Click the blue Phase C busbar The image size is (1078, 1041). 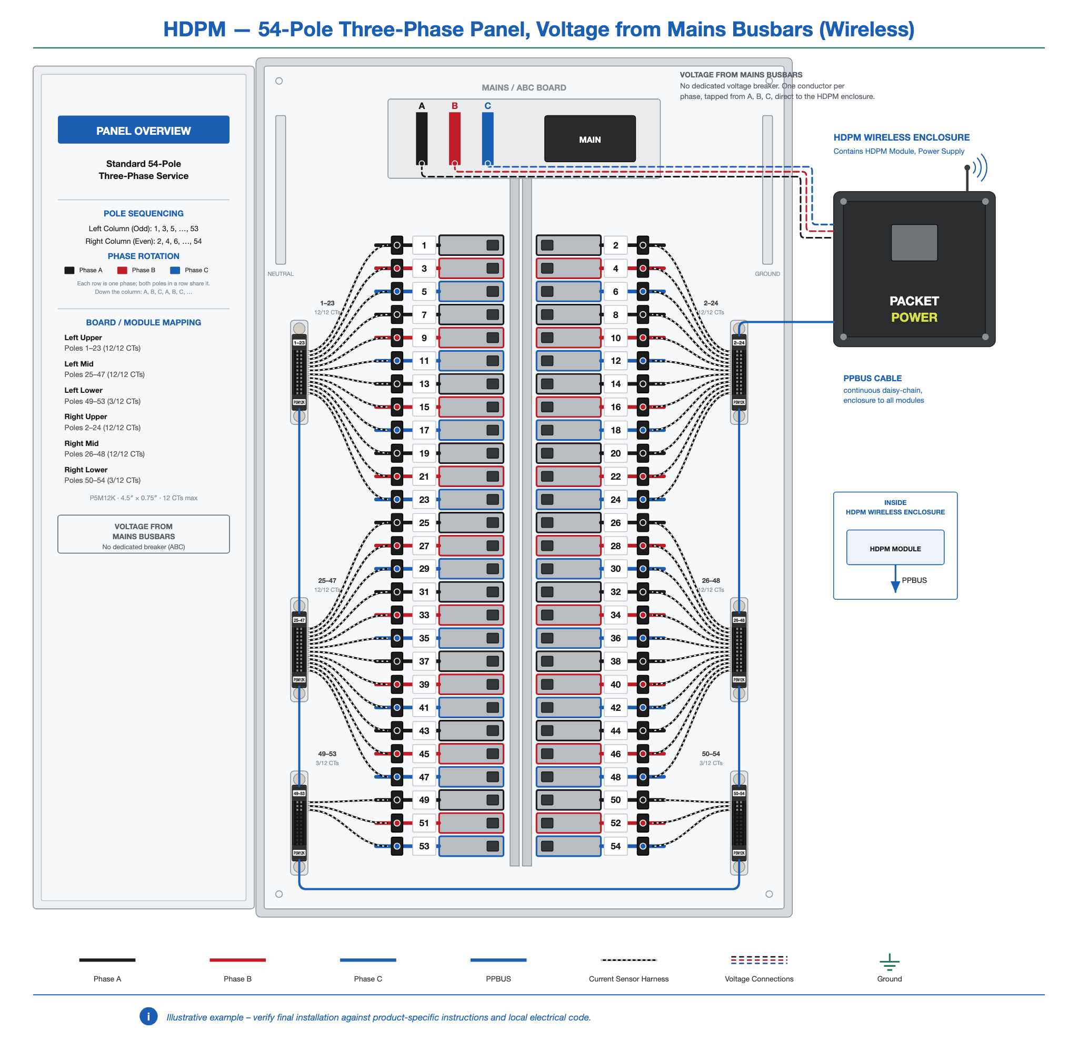click(x=488, y=138)
